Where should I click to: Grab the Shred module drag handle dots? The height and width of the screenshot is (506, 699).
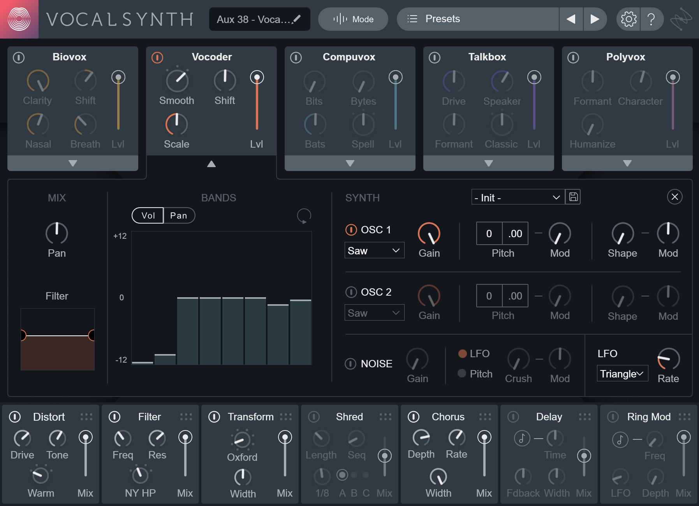(x=386, y=417)
